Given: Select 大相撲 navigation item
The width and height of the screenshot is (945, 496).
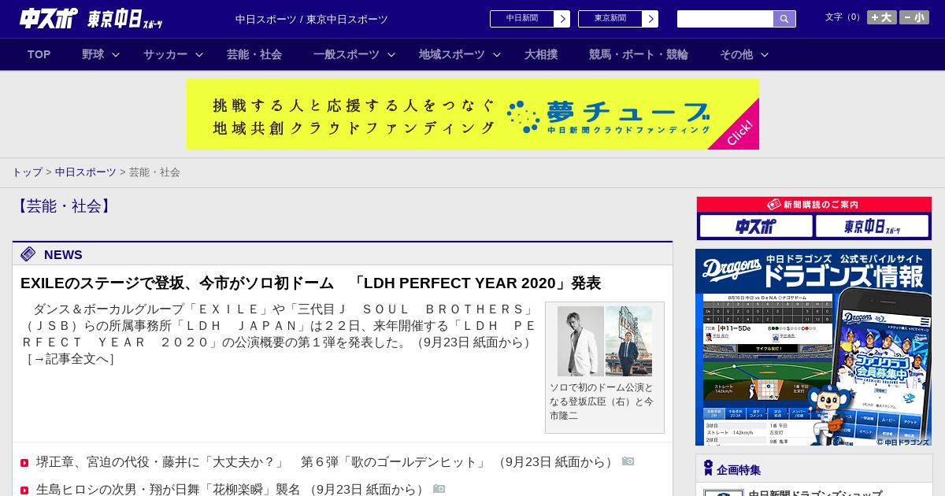Looking at the screenshot, I should click(x=541, y=54).
